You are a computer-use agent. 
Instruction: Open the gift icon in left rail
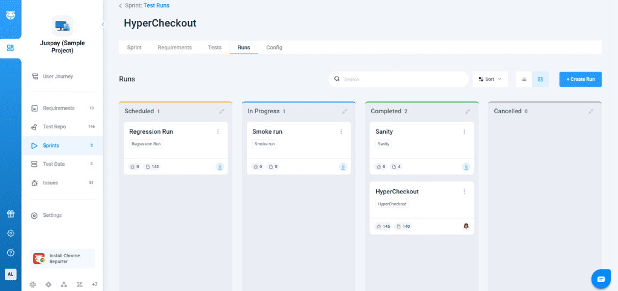tap(10, 214)
